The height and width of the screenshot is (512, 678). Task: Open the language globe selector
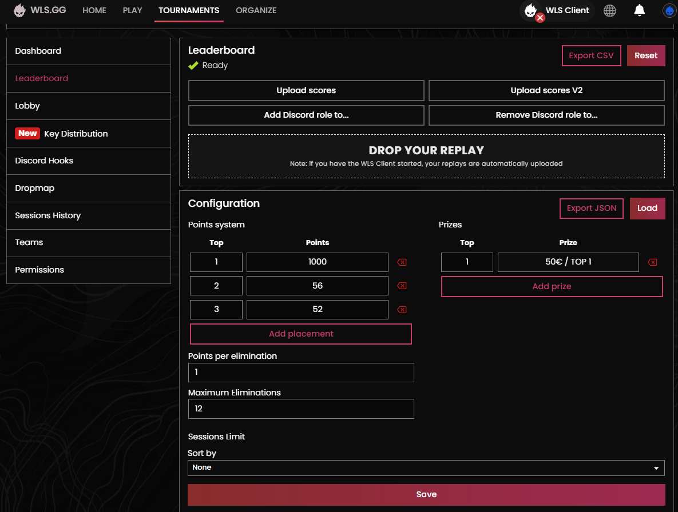609,10
